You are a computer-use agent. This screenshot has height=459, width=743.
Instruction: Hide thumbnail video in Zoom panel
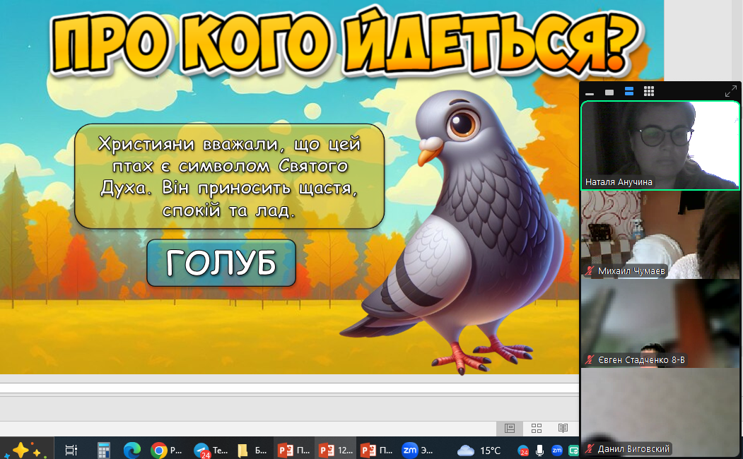(590, 93)
